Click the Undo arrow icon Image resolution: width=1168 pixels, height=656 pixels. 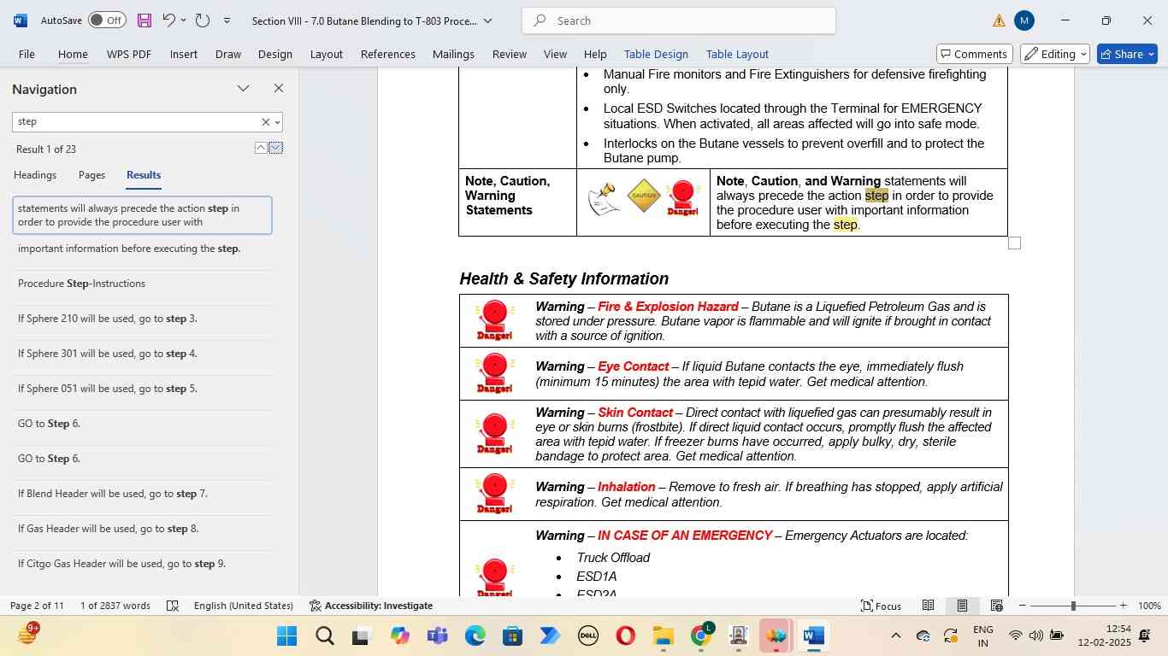(168, 20)
